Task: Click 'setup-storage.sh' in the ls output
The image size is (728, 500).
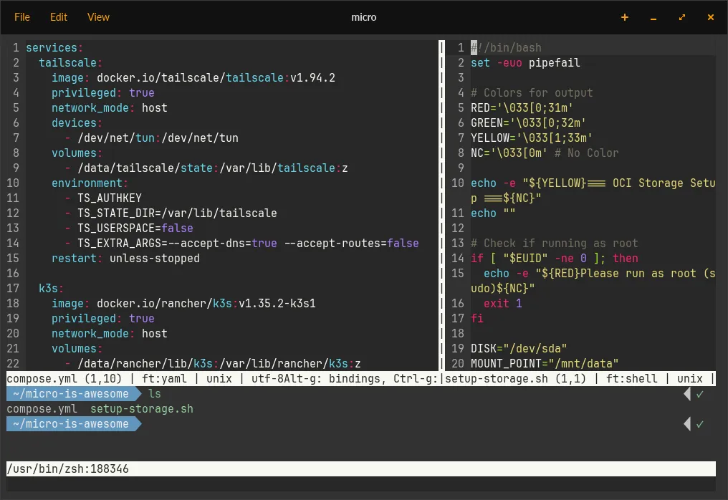Action: coord(142,409)
